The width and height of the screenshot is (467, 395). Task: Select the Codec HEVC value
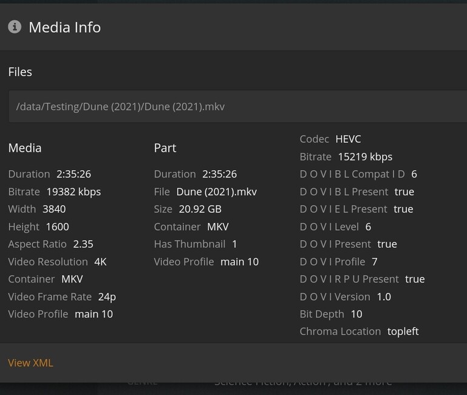(x=348, y=139)
